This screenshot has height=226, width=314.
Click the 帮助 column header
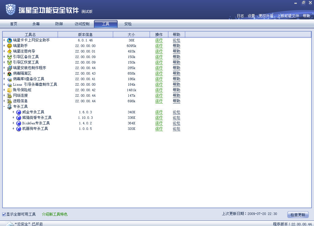coord(176,34)
